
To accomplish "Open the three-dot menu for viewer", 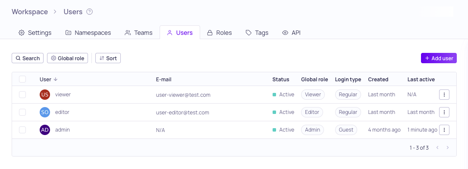I will (444, 95).
